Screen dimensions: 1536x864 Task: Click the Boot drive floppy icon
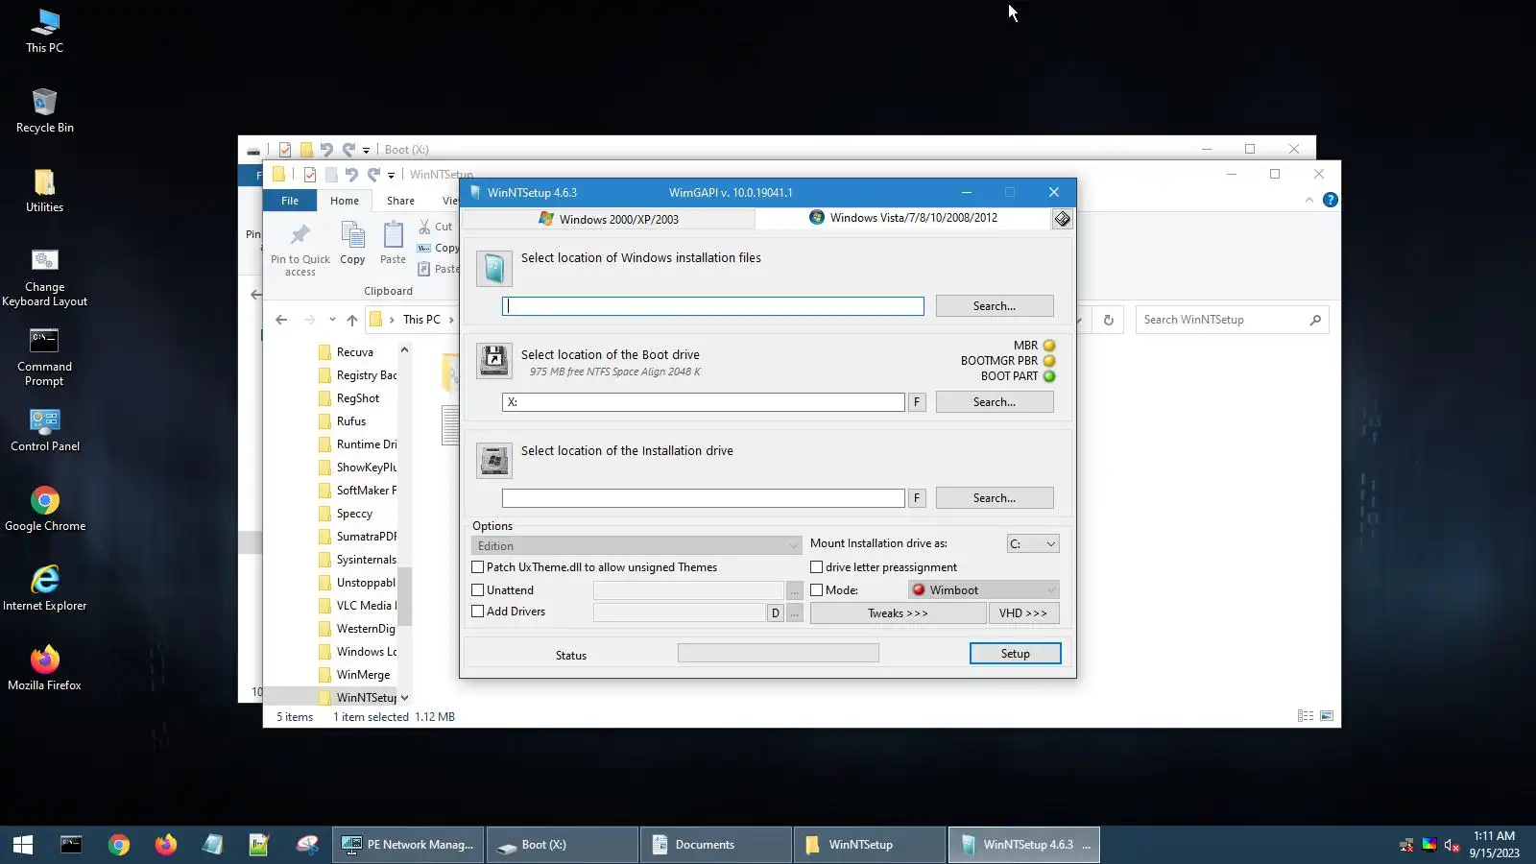coord(494,361)
